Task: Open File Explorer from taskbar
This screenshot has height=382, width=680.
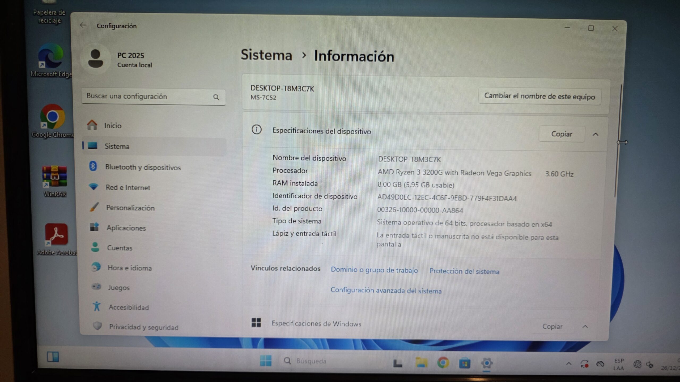Action: pyautogui.click(x=421, y=362)
